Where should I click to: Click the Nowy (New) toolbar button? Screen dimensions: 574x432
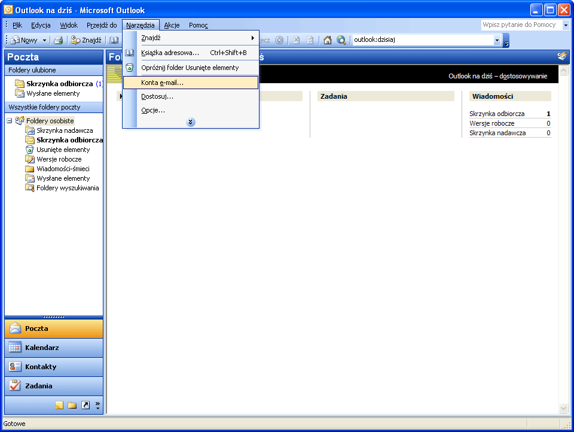point(25,40)
